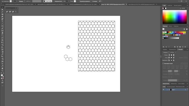Open the Кисти (Brushes) panel tab
This screenshot has width=189, height=106.
pos(170,26)
